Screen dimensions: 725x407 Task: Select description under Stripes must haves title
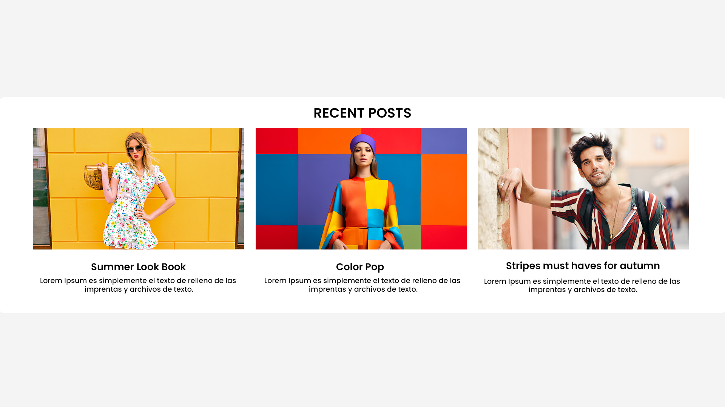click(582, 285)
